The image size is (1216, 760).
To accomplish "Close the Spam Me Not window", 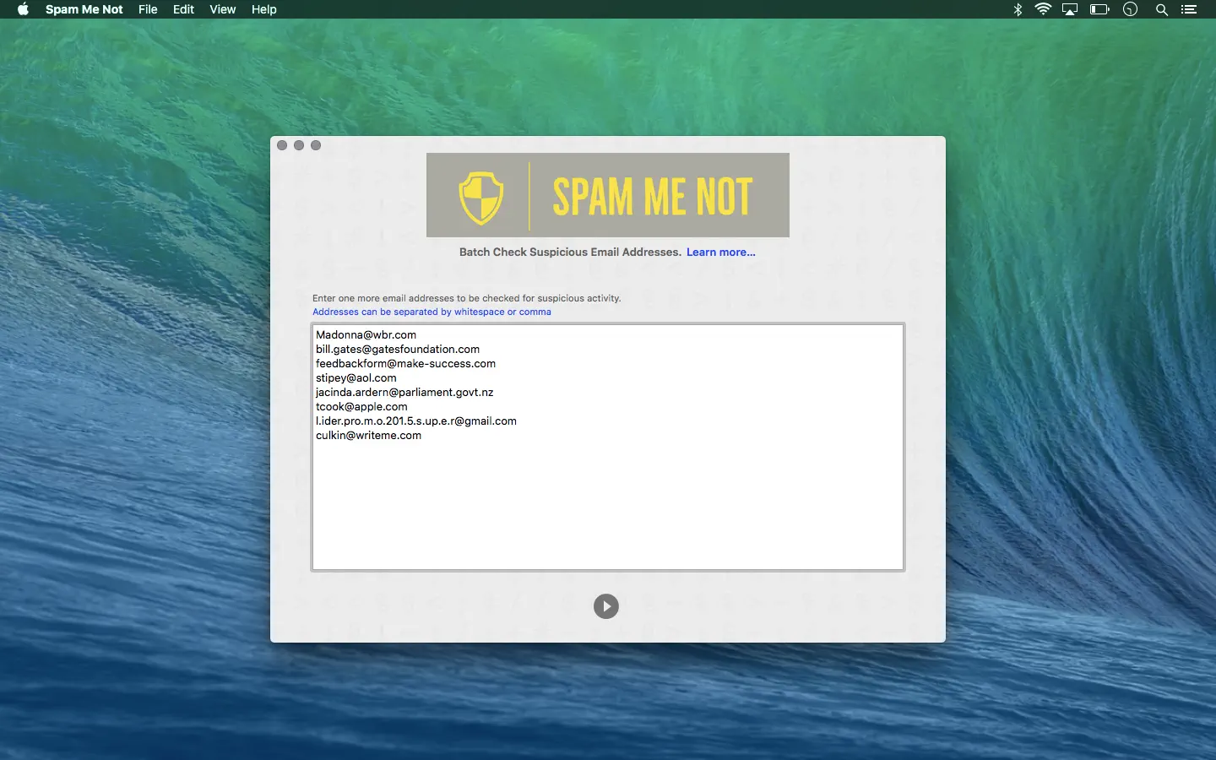I will 282,145.
